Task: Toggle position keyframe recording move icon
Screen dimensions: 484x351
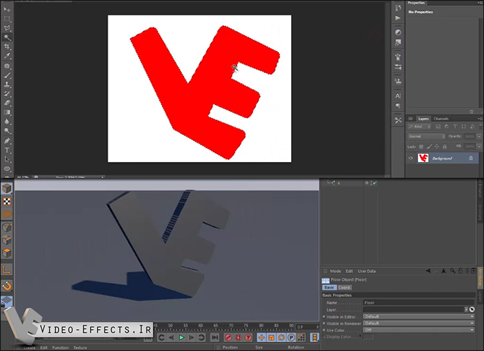Action: pyautogui.click(x=261, y=337)
